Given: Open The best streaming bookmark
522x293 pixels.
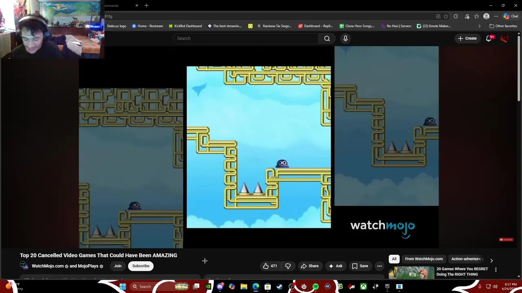Looking at the screenshot, I should coord(225,26).
